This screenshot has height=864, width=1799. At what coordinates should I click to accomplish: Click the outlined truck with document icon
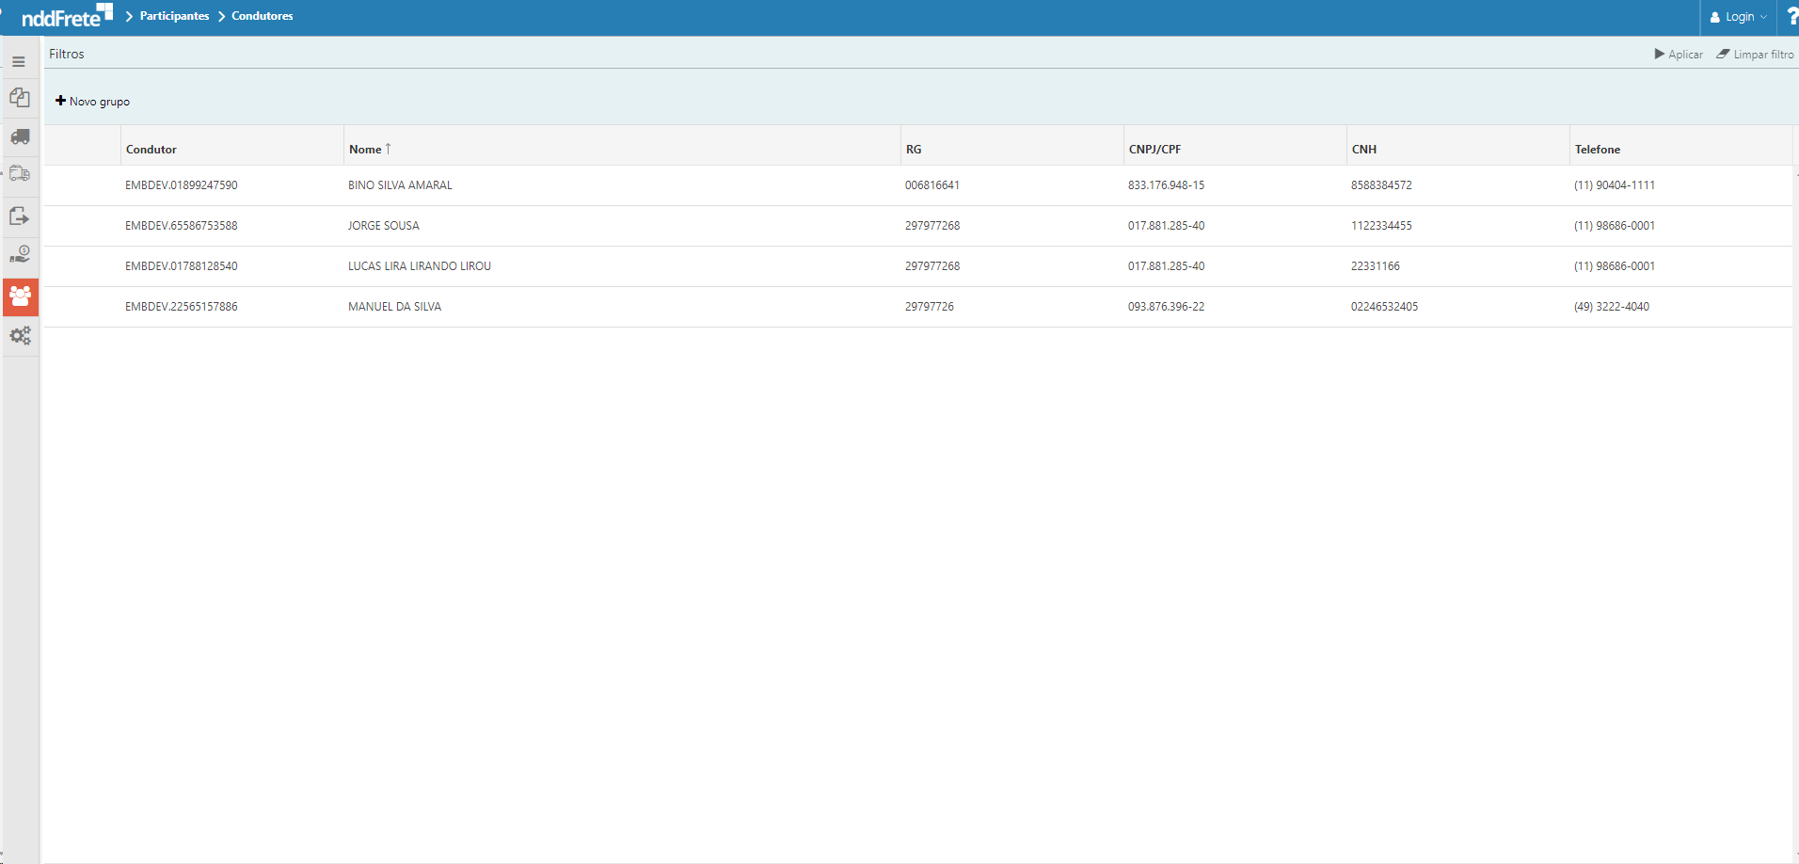pos(20,174)
